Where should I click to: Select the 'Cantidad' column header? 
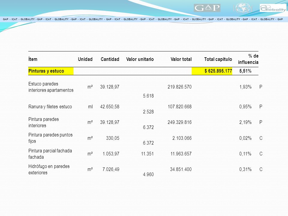point(110,59)
